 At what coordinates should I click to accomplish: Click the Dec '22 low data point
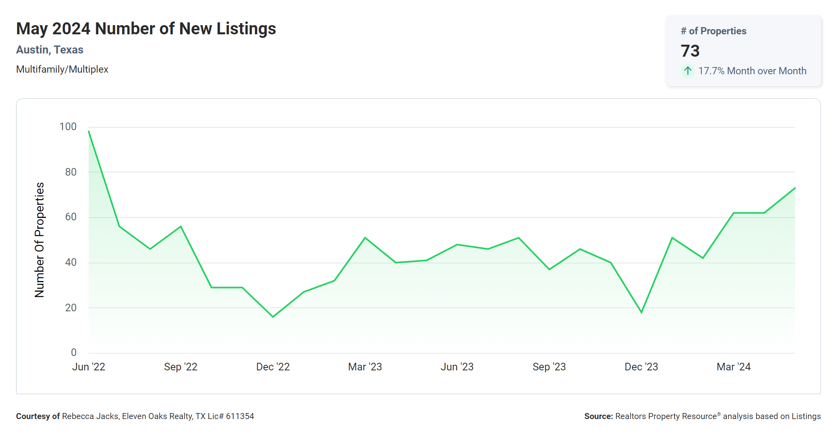(x=273, y=317)
